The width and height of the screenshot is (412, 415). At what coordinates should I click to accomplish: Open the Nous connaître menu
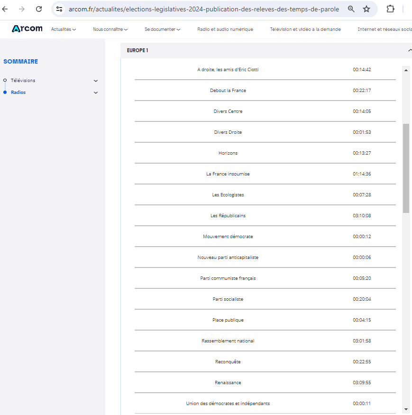(x=110, y=29)
